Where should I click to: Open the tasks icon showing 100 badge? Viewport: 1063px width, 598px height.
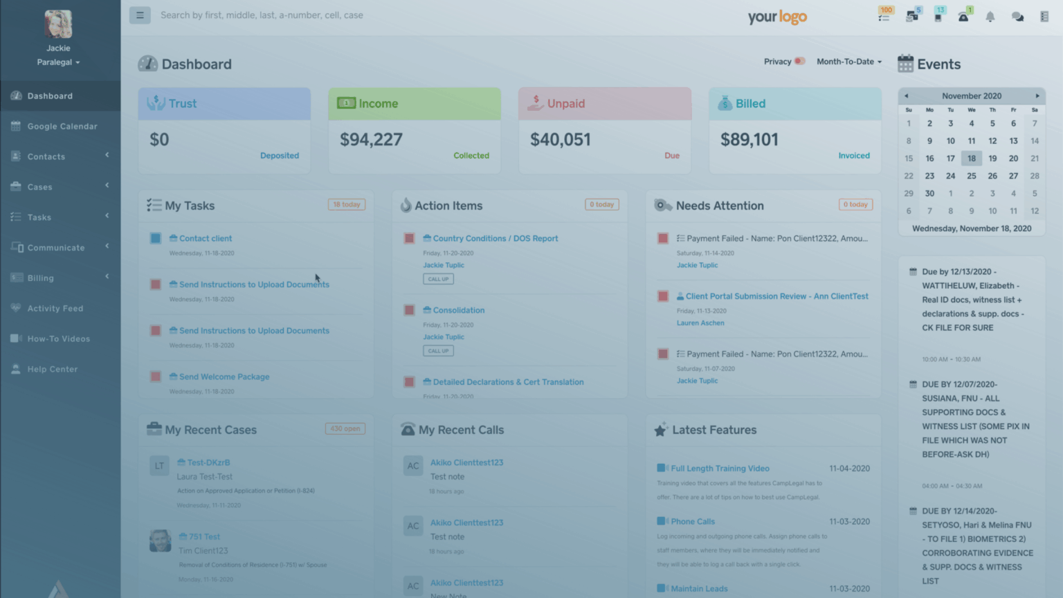[x=884, y=15]
